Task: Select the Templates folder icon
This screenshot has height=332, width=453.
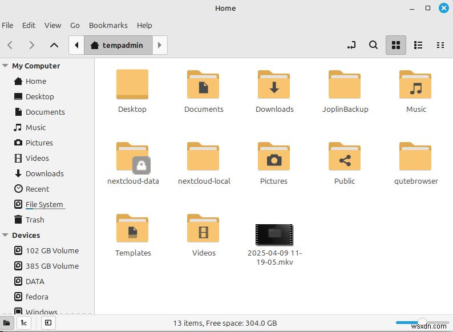Action: coord(132,228)
